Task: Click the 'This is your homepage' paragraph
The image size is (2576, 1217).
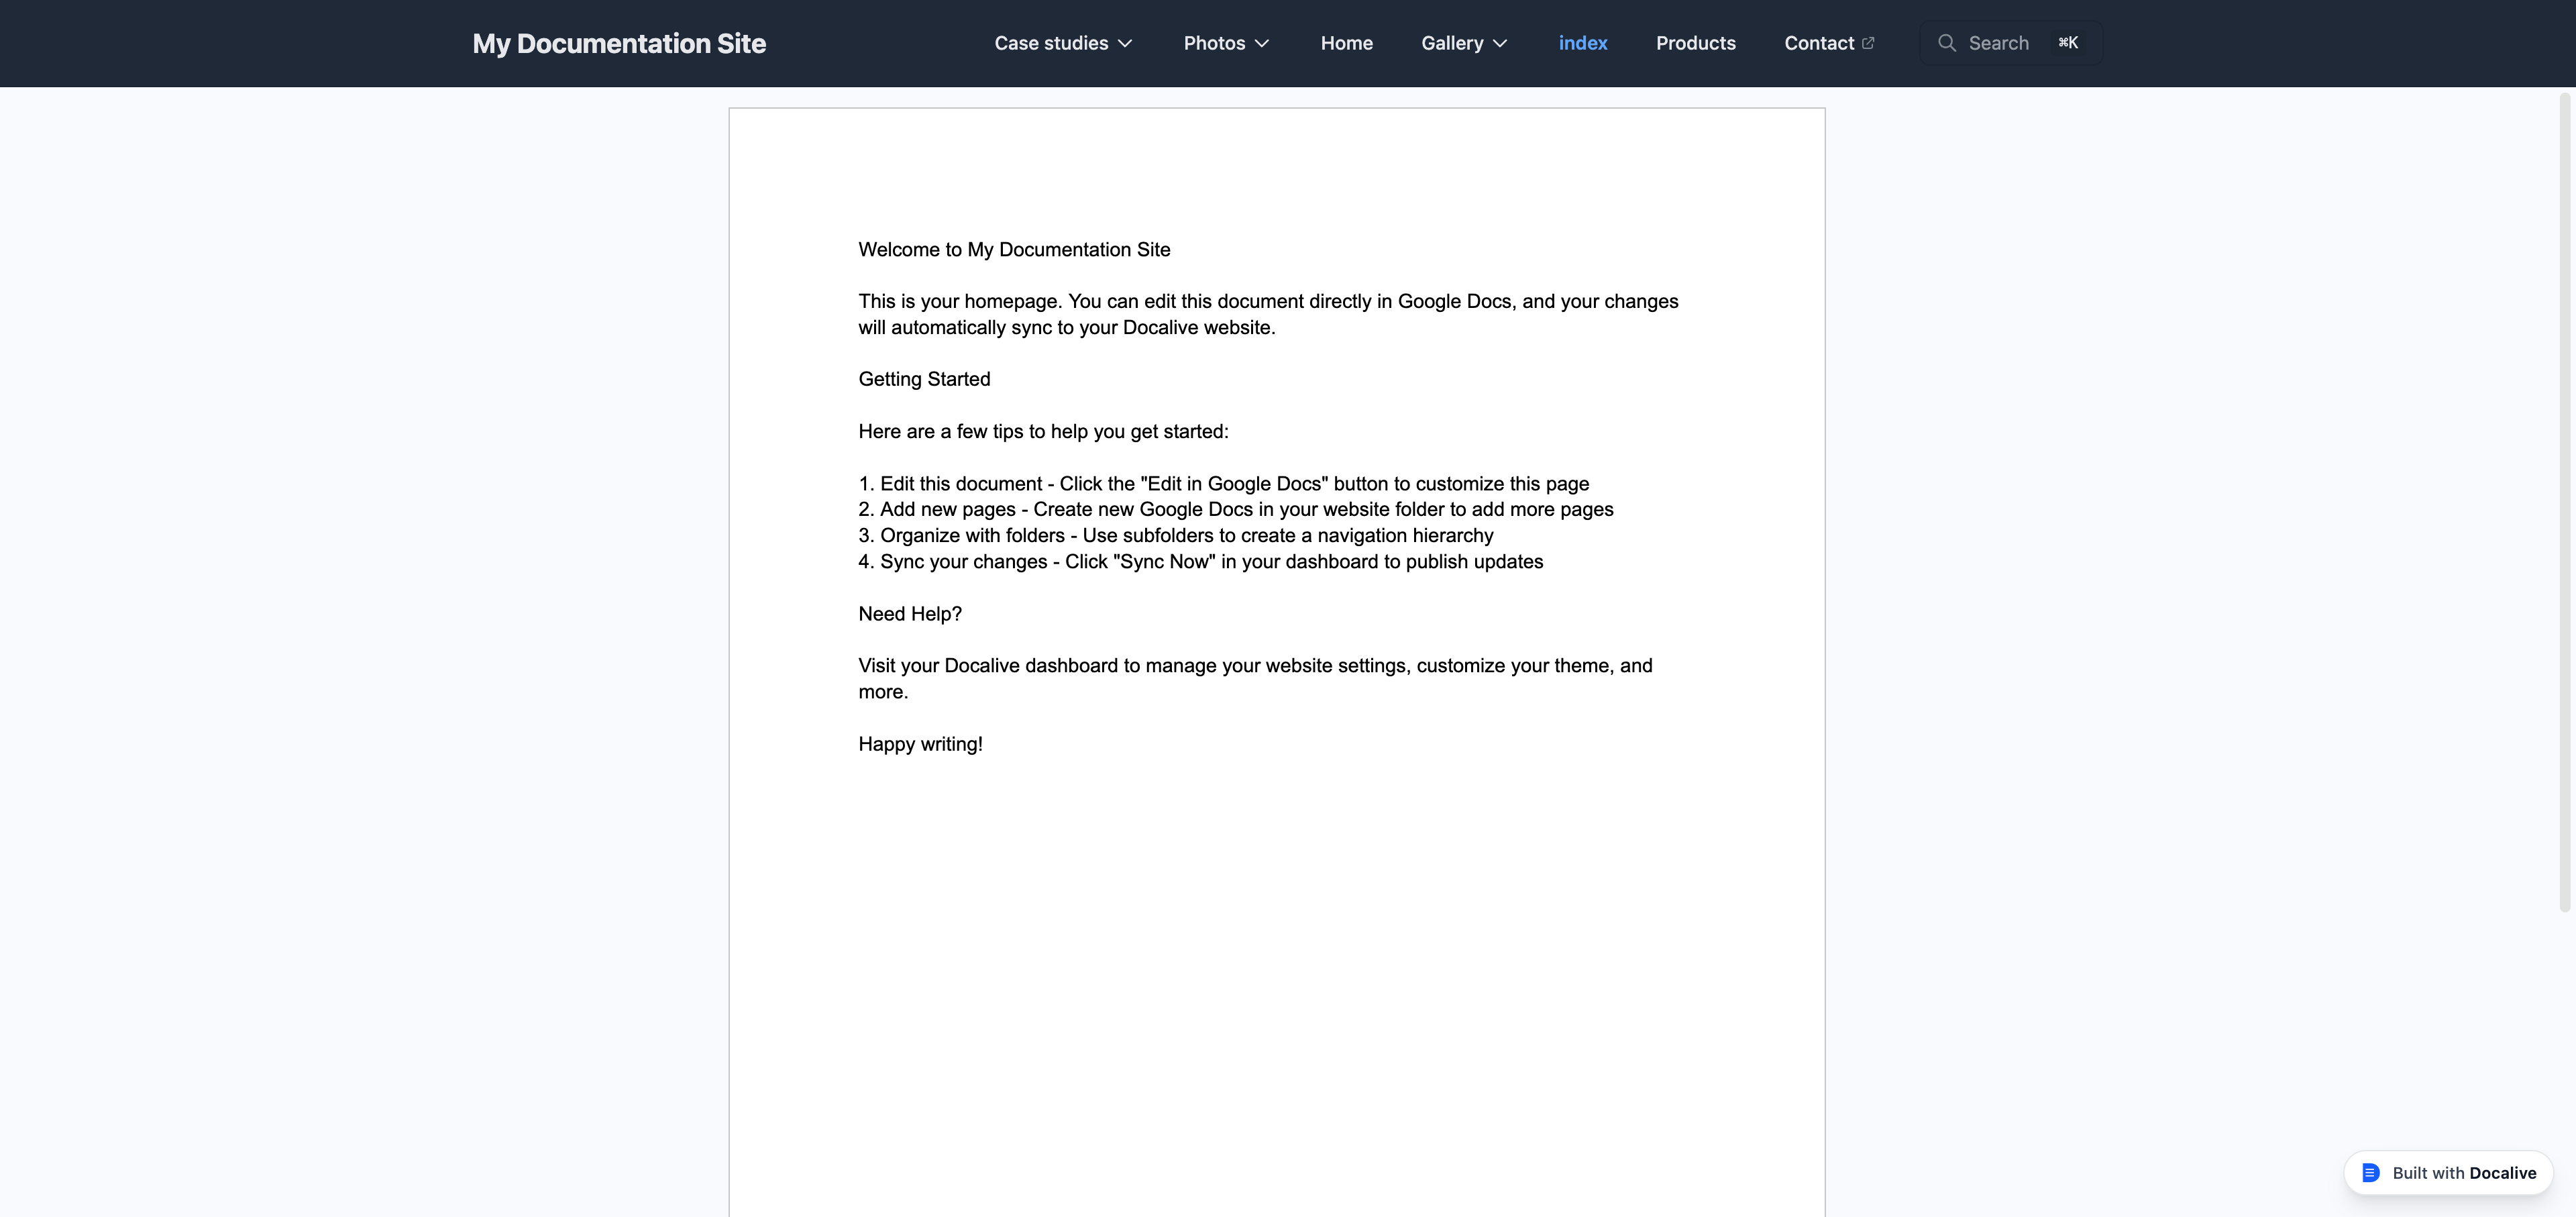Action: coord(1268,314)
